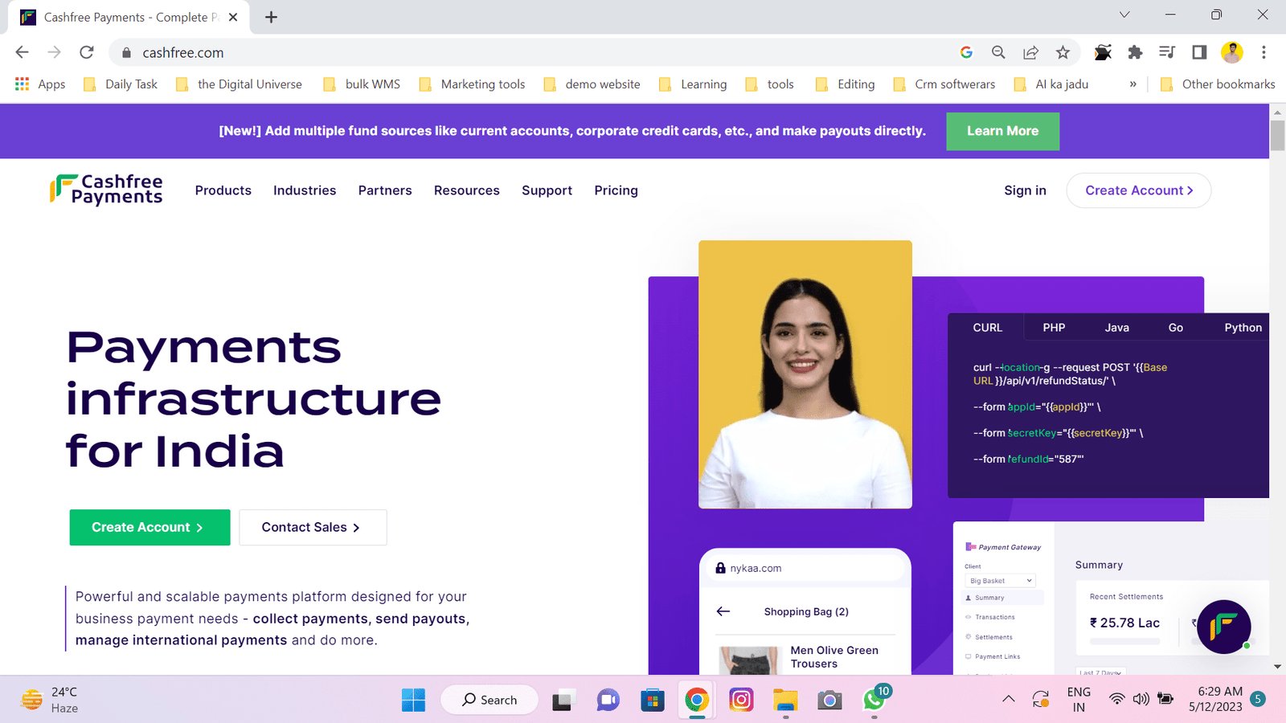Open Instagram from the taskbar
Viewport: 1286px width, 723px height.
tap(741, 700)
